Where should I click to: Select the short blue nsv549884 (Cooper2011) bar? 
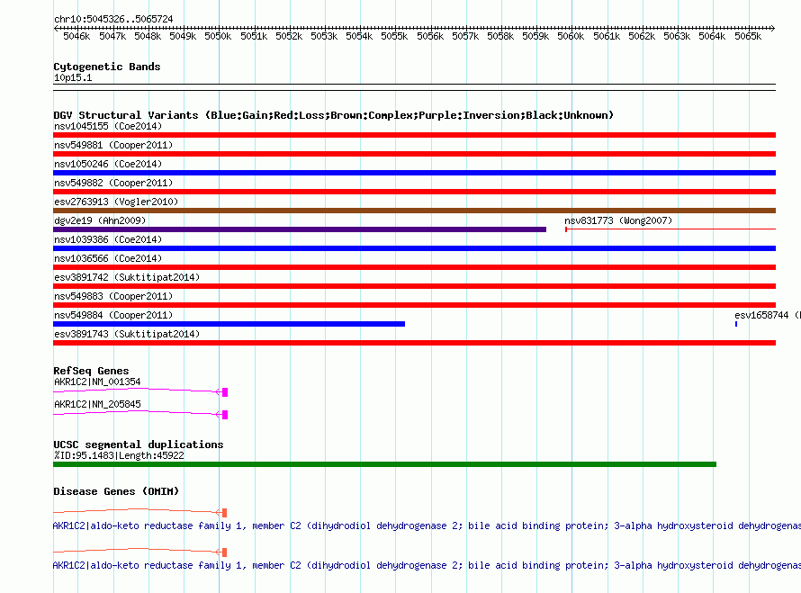click(229, 324)
